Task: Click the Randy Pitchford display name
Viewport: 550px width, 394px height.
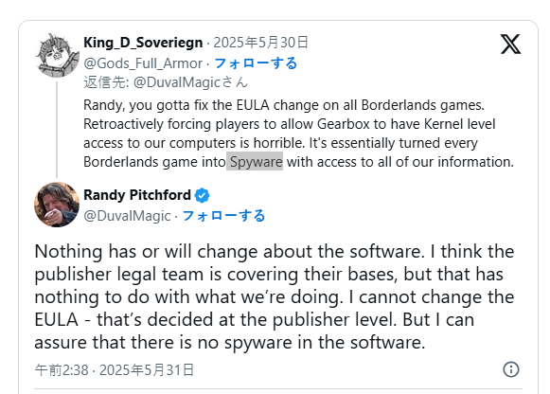Action: (137, 195)
